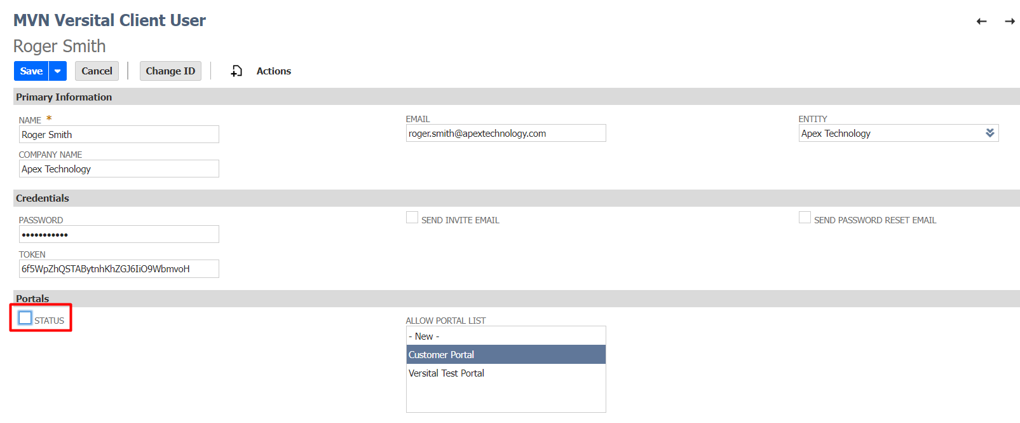Expand the Entity dropdown
1020x423 pixels.
[989, 133]
